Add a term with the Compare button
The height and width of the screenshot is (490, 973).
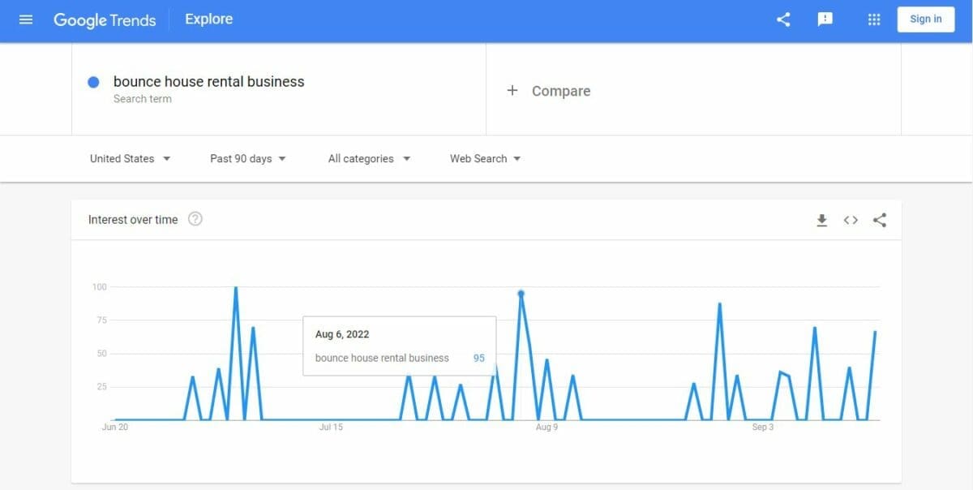pyautogui.click(x=549, y=91)
